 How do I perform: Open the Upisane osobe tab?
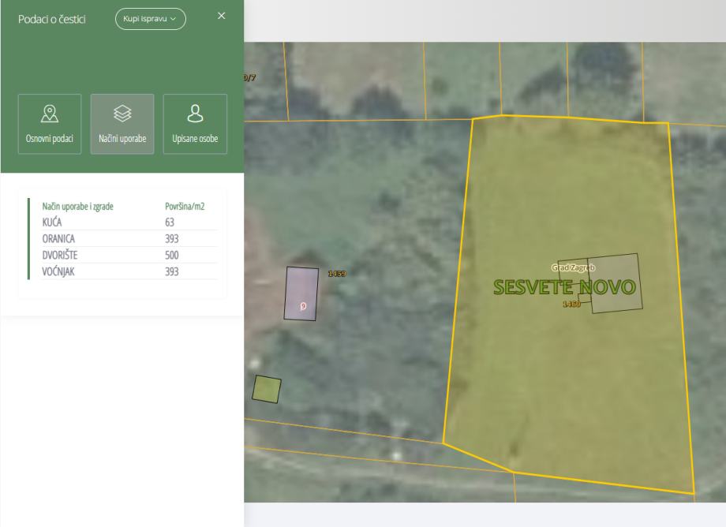pos(195,124)
